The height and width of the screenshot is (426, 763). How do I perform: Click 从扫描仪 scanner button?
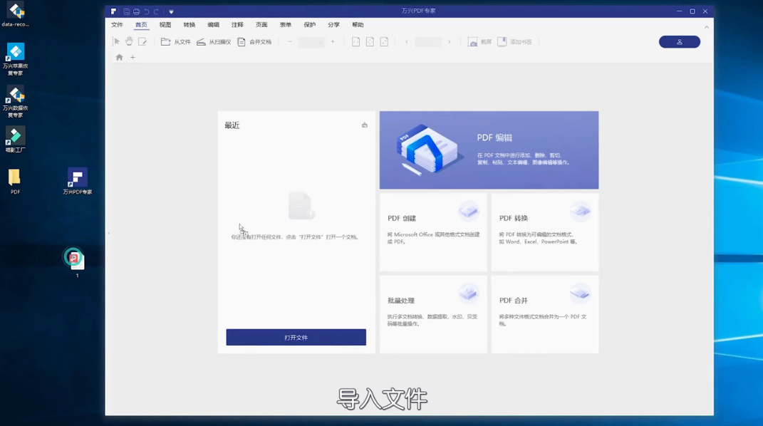(x=214, y=42)
